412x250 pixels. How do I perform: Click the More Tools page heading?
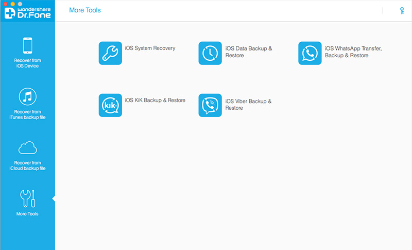coord(85,10)
